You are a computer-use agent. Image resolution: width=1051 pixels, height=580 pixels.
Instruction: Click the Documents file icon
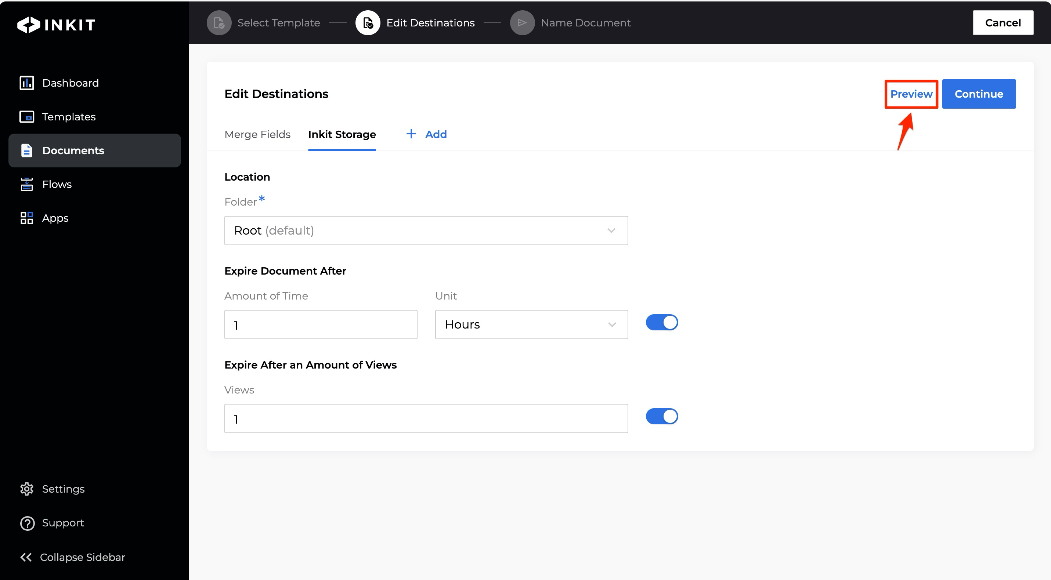point(27,151)
